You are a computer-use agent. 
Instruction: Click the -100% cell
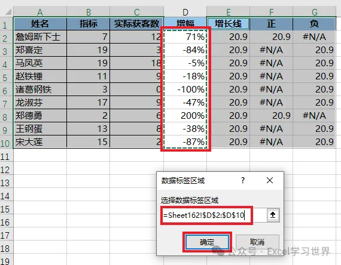point(185,90)
